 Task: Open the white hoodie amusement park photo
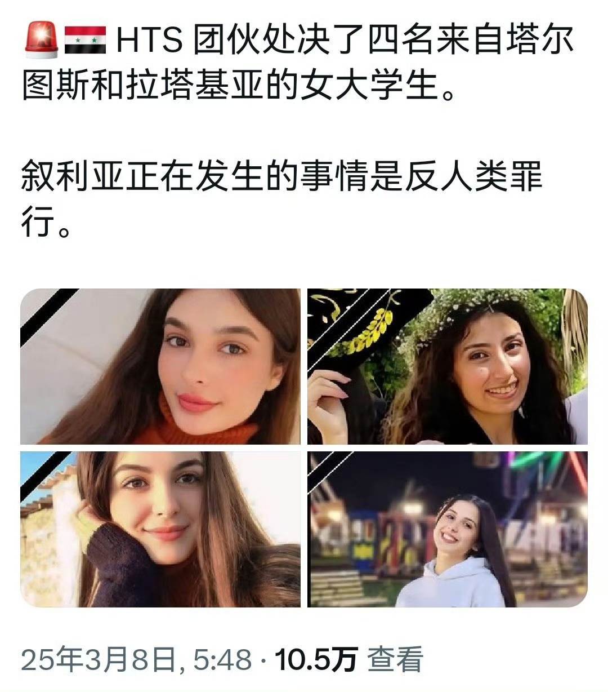[448, 529]
